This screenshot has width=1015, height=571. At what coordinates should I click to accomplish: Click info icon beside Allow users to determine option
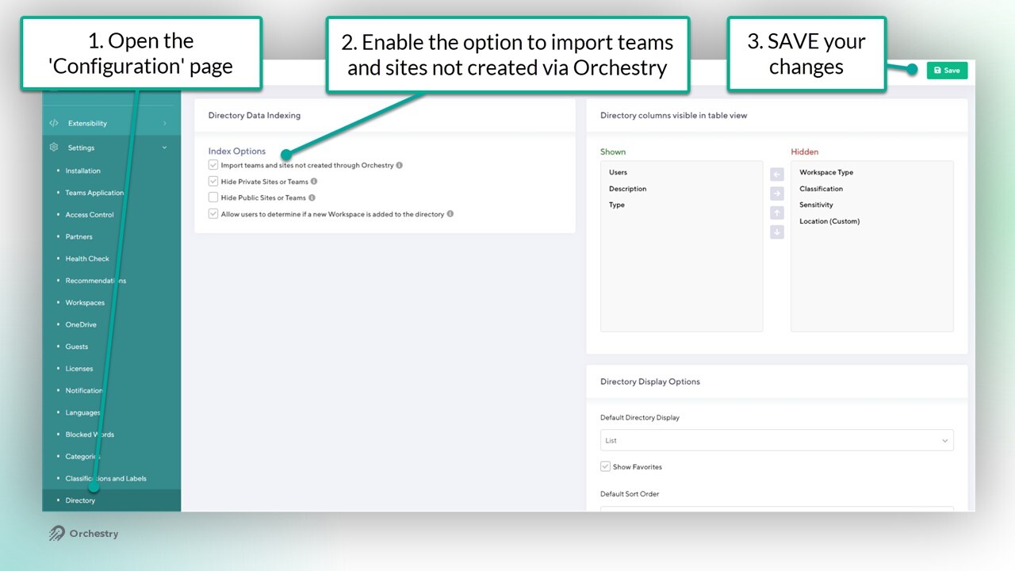[x=450, y=214]
